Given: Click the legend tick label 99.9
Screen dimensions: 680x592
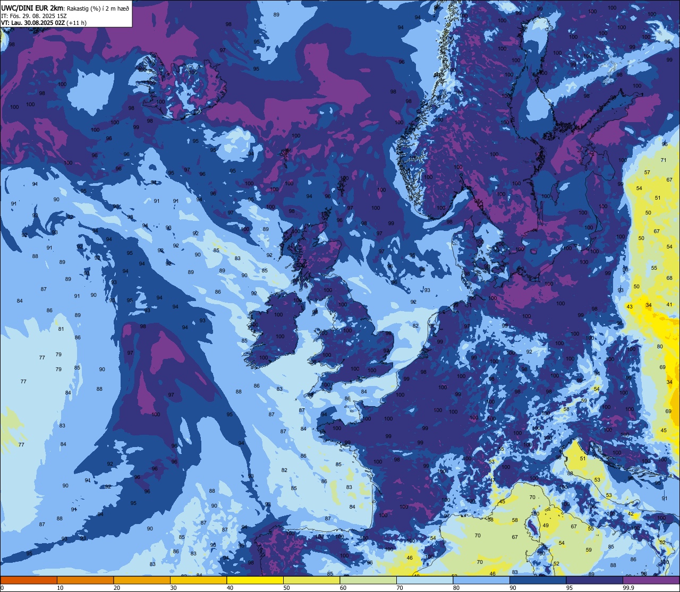Looking at the screenshot, I should point(628,588).
